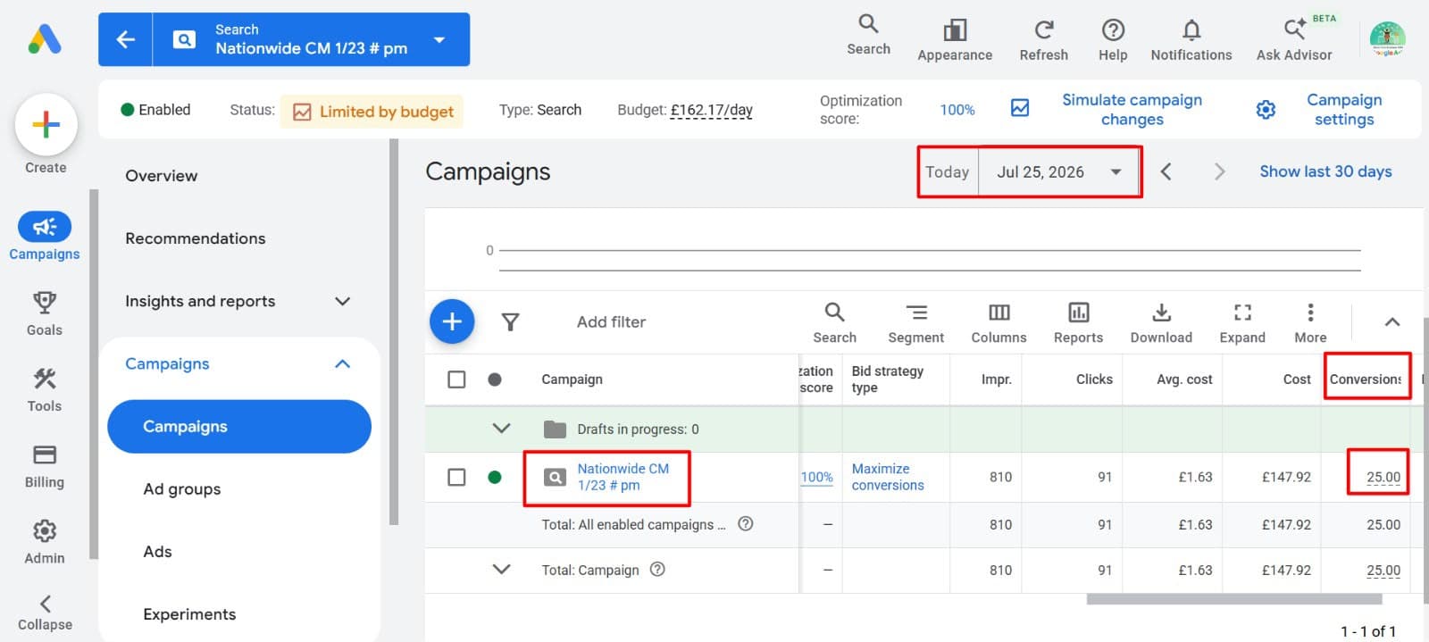Click the green status dot of Nationwide CM
The width and height of the screenshot is (1429, 642).
[x=495, y=477]
